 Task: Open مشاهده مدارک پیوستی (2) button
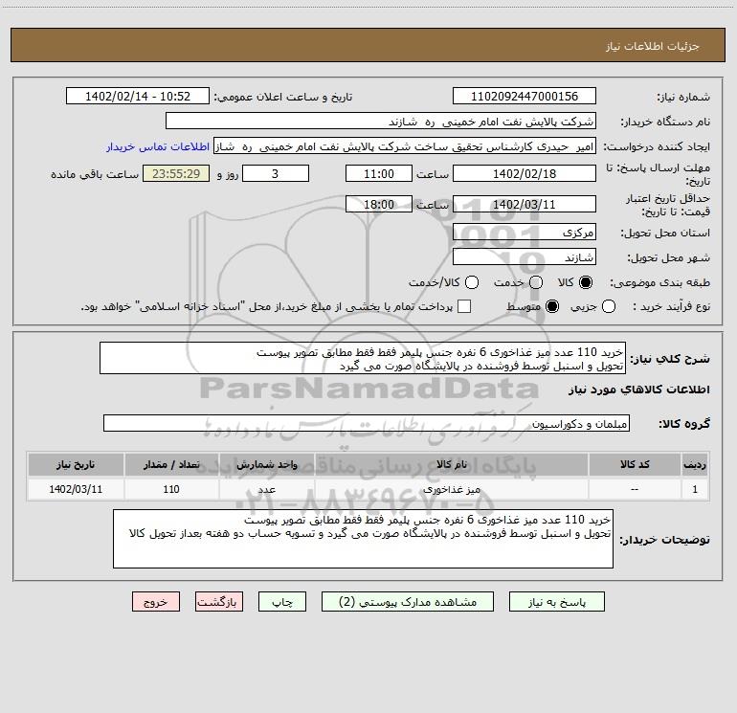(x=408, y=602)
